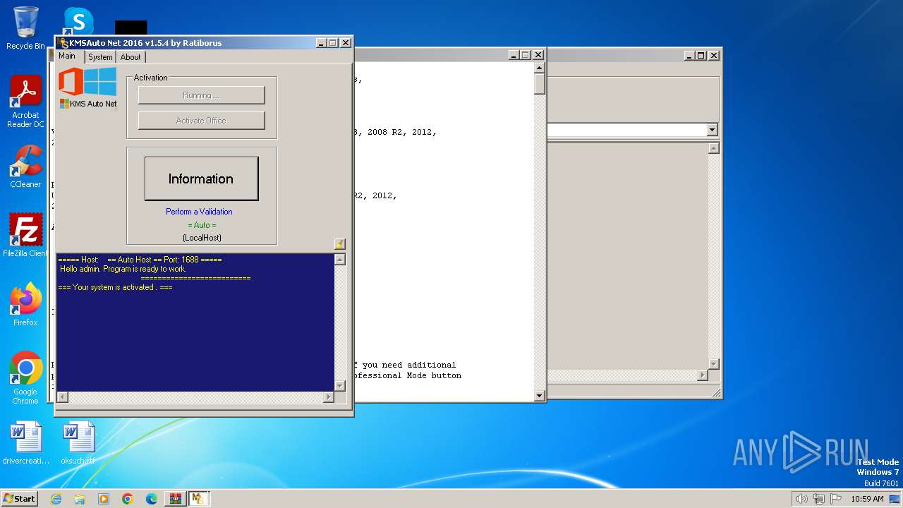
Task: Click log scrollbar up arrow in KMSAuto
Action: point(340,260)
